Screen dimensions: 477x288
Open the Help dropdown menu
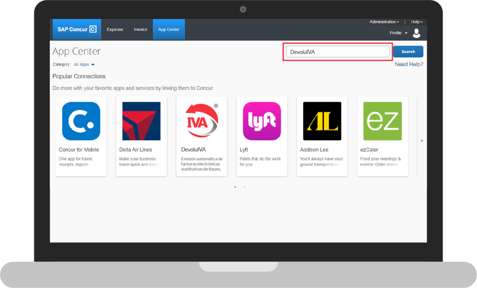point(416,22)
